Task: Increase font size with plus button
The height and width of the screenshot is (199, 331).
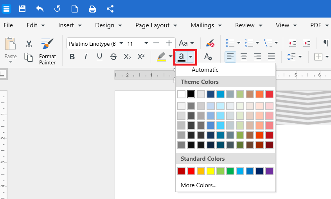Action: [x=169, y=43]
